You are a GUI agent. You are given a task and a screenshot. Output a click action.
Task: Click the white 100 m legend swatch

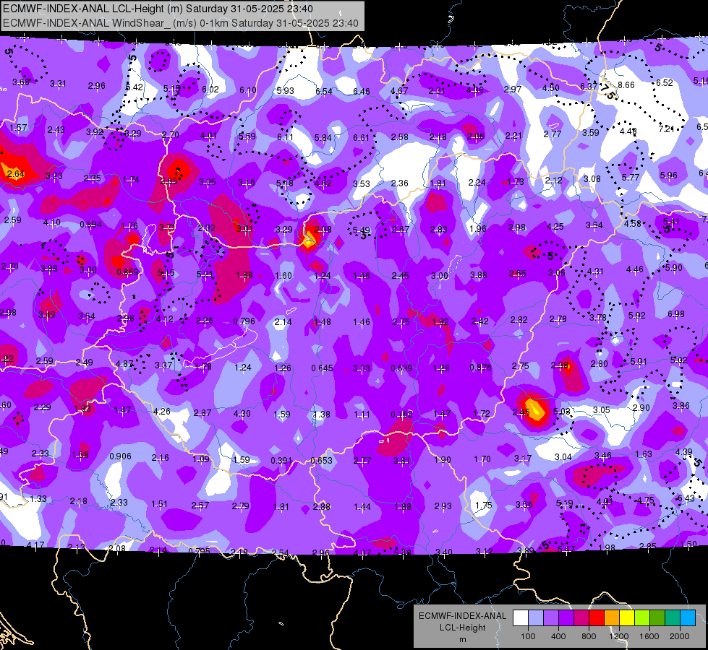521,618
